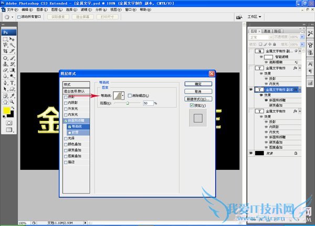Open the 图像 Image menu
This screenshot has width=315, height=226.
tap(42, 9)
